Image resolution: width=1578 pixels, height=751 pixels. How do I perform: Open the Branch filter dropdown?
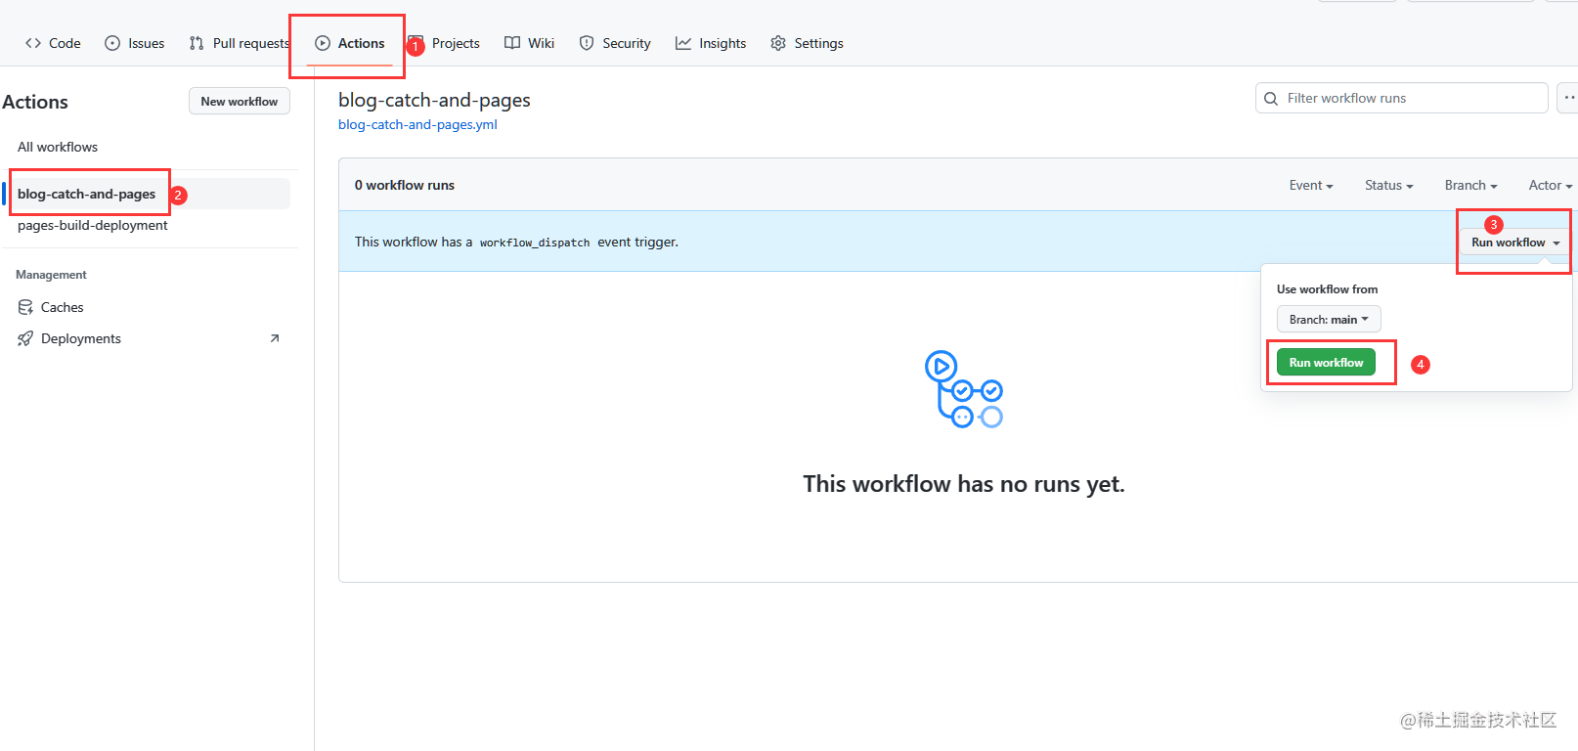click(x=1471, y=185)
